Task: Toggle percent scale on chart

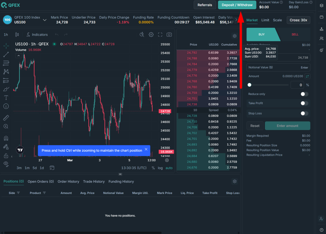Action: pos(153,168)
